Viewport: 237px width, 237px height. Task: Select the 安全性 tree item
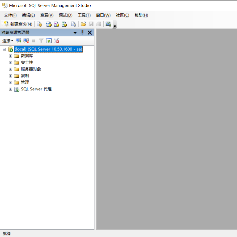pos(27,63)
